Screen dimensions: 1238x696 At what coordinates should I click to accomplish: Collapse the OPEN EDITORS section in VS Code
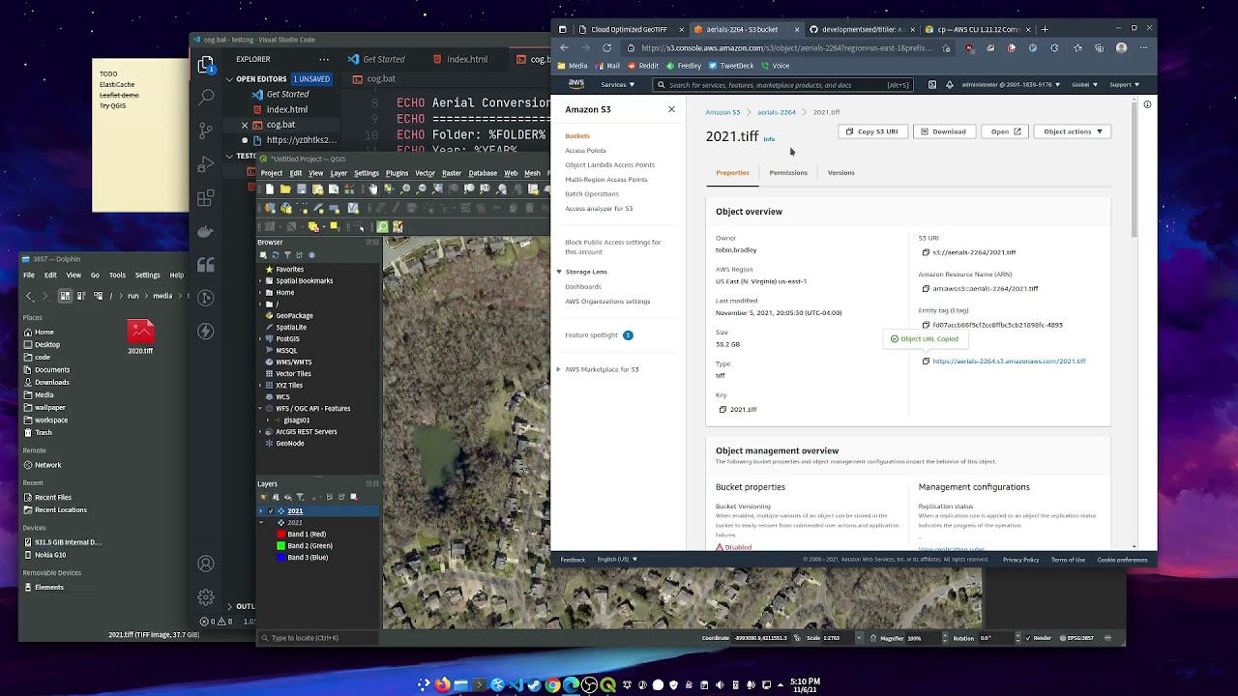(229, 79)
